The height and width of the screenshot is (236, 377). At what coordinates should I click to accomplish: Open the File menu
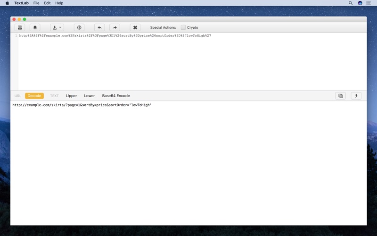pos(36,3)
